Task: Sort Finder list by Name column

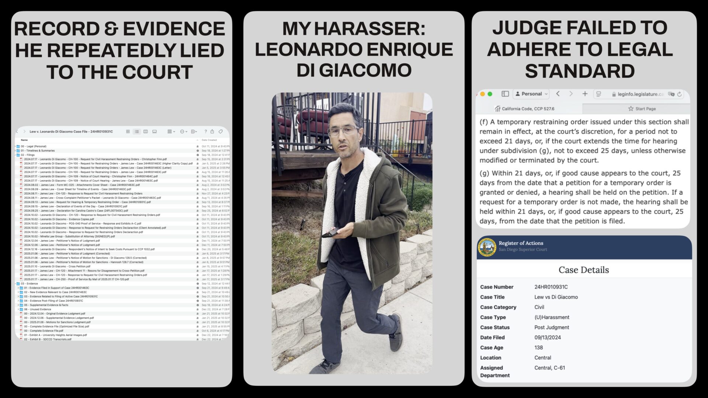Action: tap(24, 140)
